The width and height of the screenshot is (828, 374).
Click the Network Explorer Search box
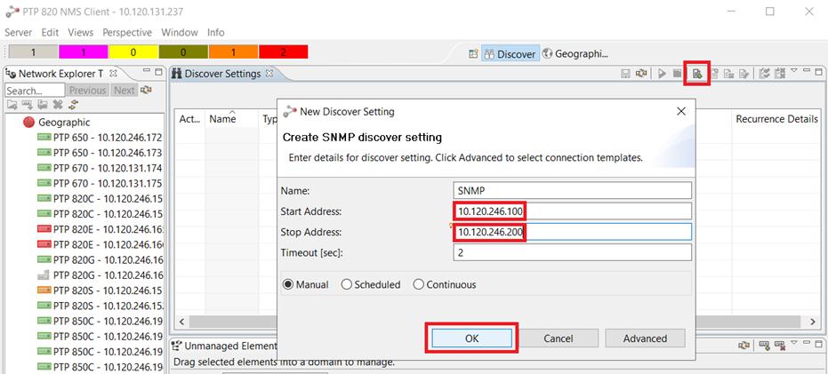click(35, 91)
